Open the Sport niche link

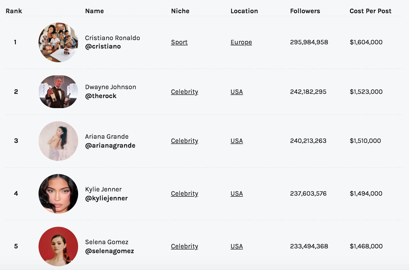click(179, 42)
